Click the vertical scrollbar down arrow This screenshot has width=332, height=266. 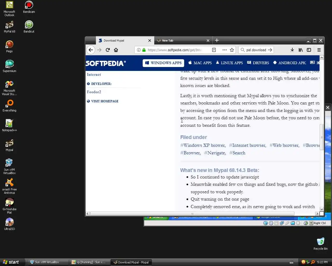pyautogui.click(x=322, y=209)
